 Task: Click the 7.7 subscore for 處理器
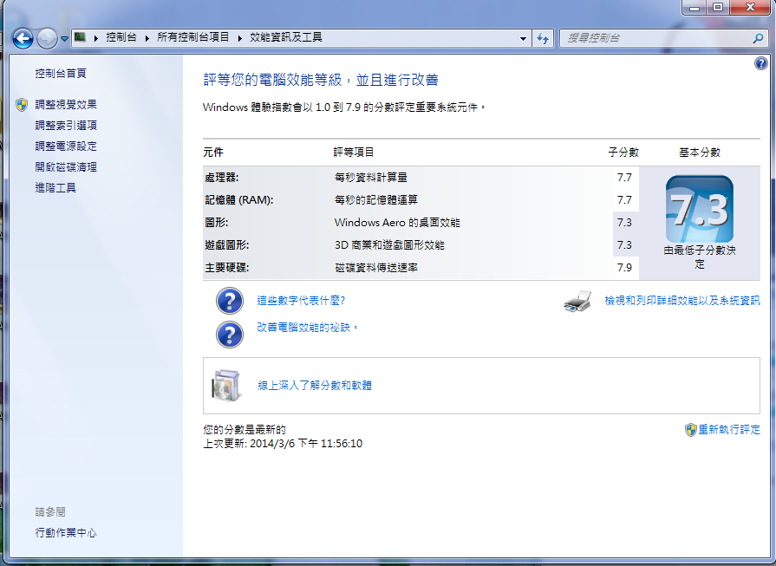pyautogui.click(x=624, y=177)
